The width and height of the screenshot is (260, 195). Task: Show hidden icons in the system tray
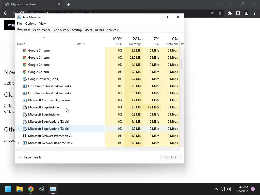pos(216,189)
